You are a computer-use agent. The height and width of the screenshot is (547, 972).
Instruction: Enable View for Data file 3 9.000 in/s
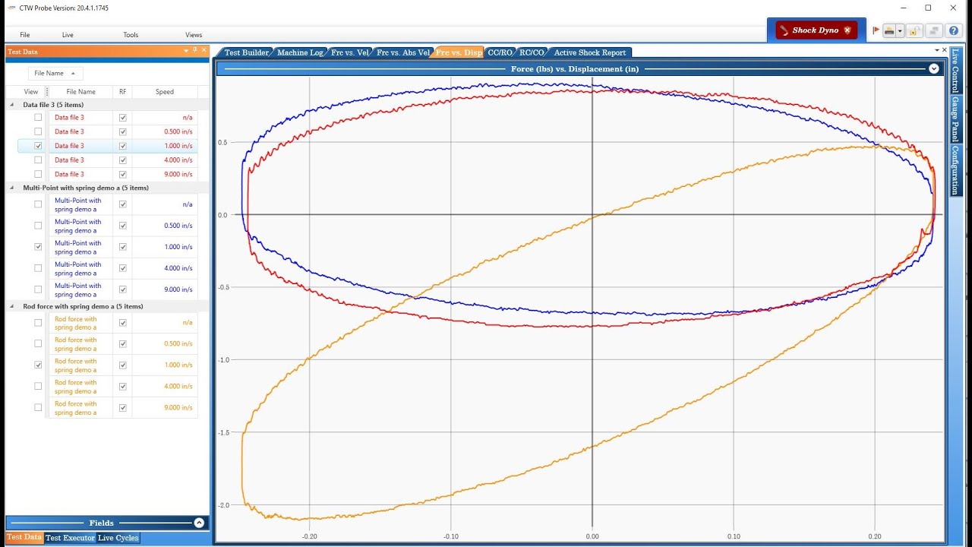pyautogui.click(x=38, y=174)
